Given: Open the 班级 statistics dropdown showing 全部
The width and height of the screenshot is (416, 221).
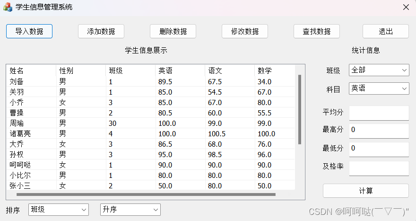Looking at the screenshot, I should pos(379,70).
